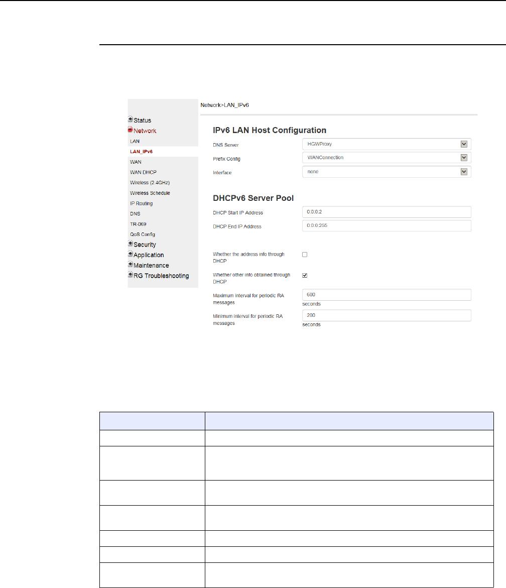This screenshot has width=506, height=588.
Task: Click the Maximum RA interval field
Action: pyautogui.click(x=387, y=295)
